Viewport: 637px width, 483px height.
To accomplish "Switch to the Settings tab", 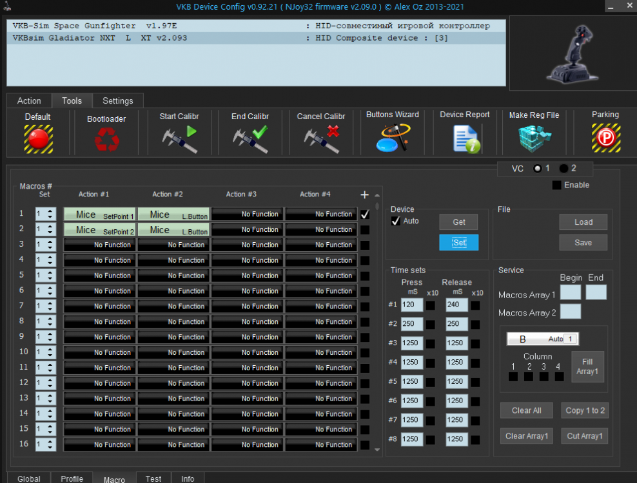I will pos(117,101).
